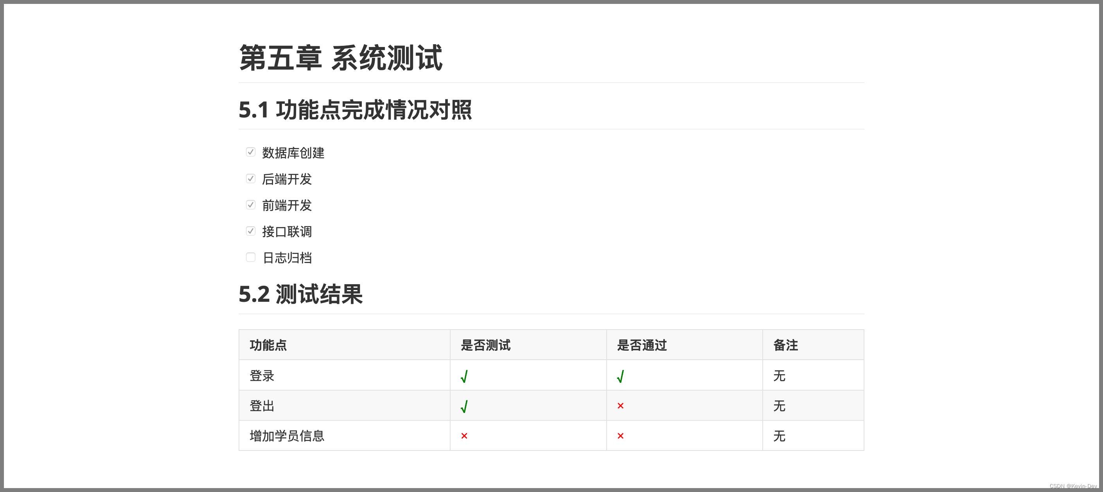Click red cross in 增加学员信息 是否测试 cell
The height and width of the screenshot is (492, 1103).
click(x=464, y=436)
